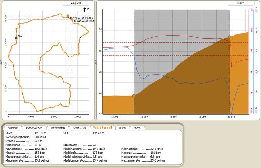This screenshot has width=261, height=168.
Task: Click the Medelhastighet value 19,3 km/h
Action: (x=99, y=149)
